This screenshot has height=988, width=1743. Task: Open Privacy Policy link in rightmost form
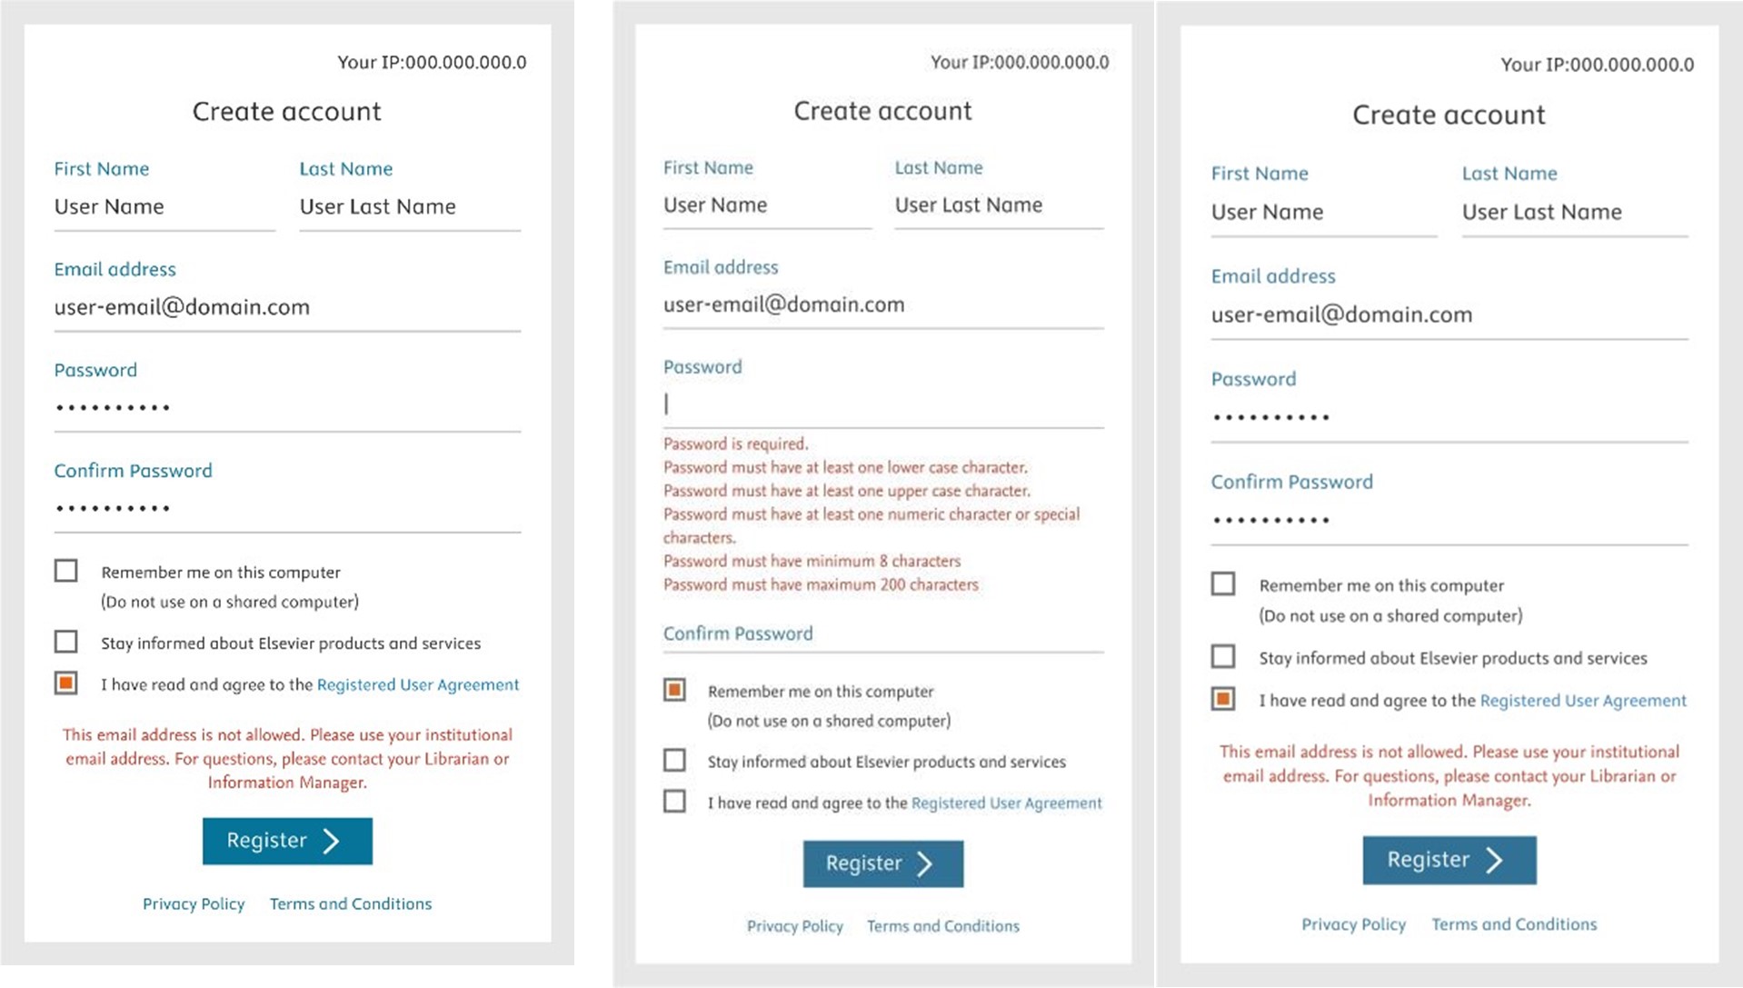(1353, 924)
